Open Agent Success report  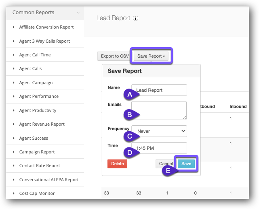click(x=34, y=138)
